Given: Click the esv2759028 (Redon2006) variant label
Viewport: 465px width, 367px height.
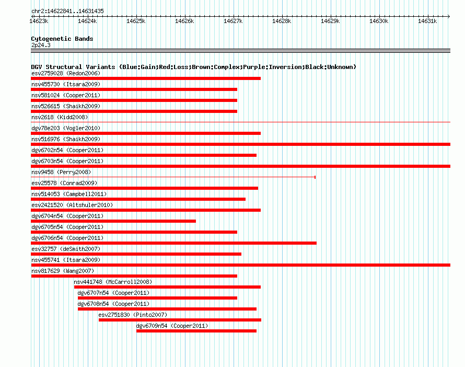Looking at the screenshot, I should (66, 73).
